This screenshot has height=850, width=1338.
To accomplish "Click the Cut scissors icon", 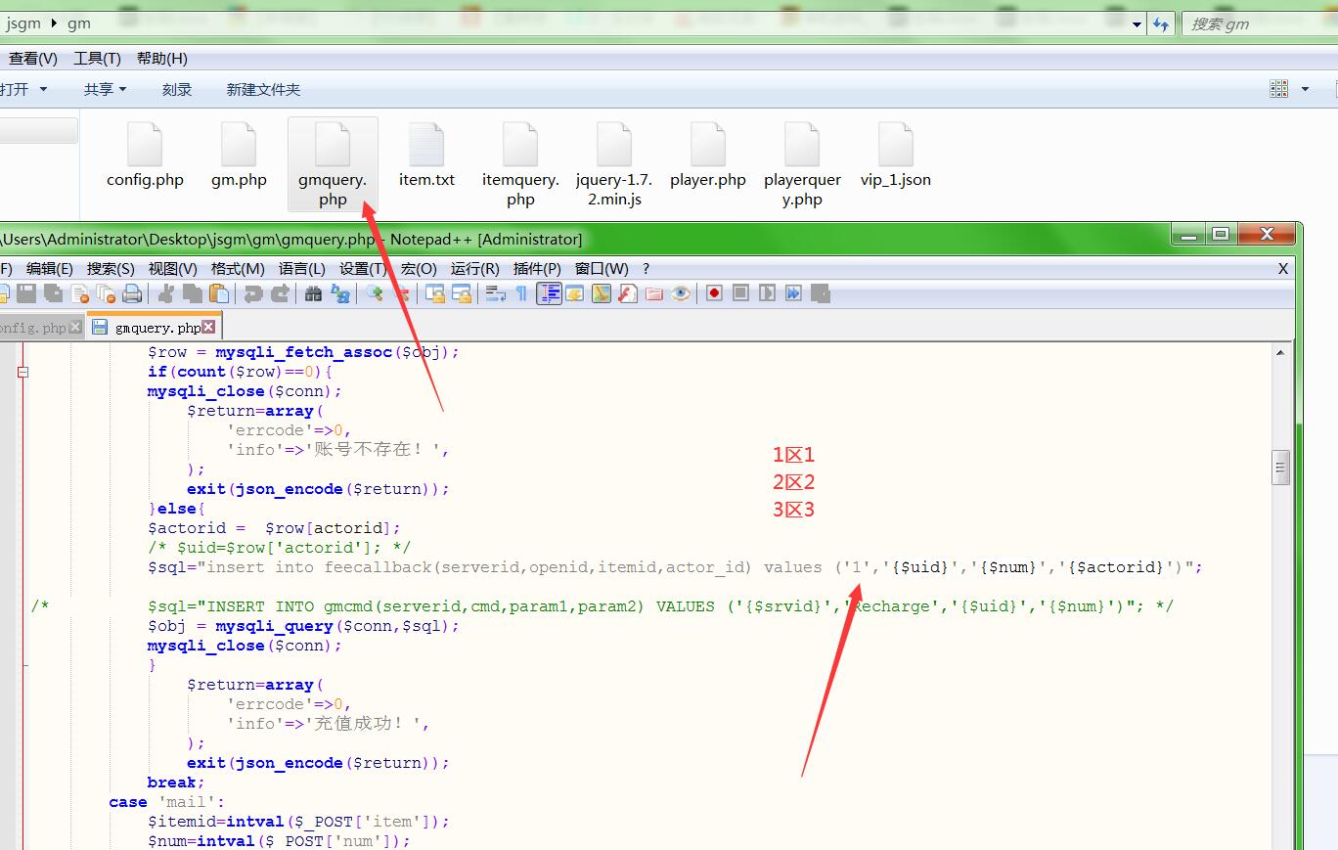I will pos(166,293).
